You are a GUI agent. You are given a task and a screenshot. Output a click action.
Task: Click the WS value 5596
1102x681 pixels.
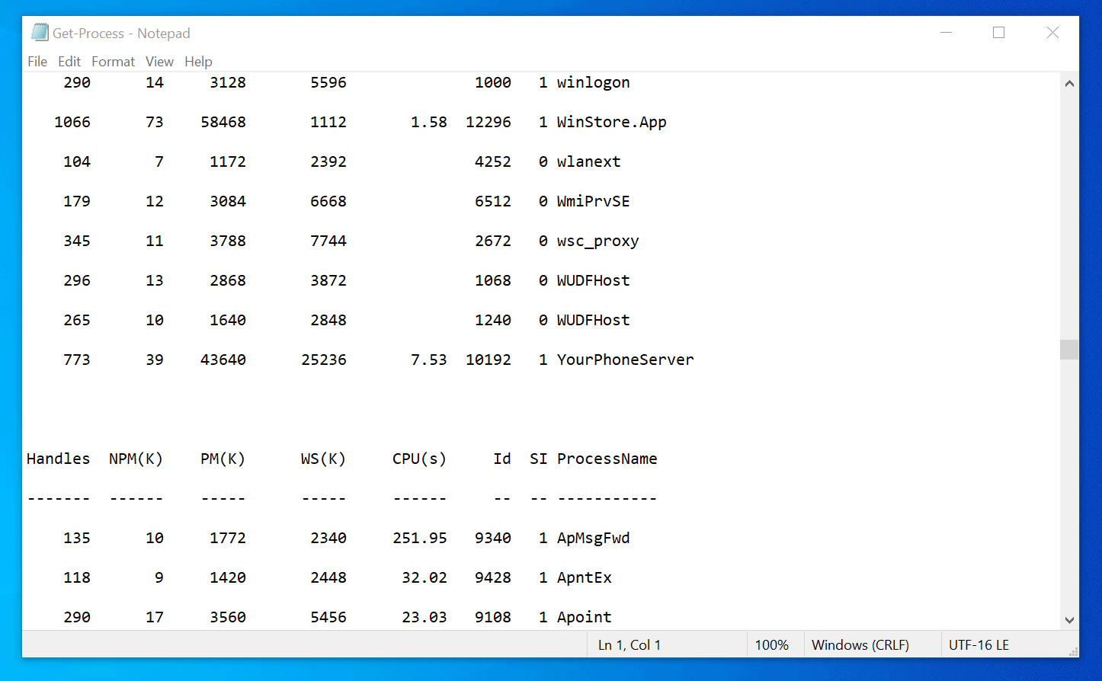pos(328,82)
